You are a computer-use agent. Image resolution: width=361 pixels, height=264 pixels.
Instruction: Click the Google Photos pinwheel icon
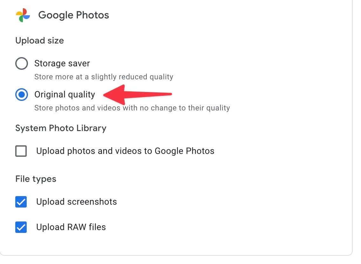pyautogui.click(x=22, y=14)
